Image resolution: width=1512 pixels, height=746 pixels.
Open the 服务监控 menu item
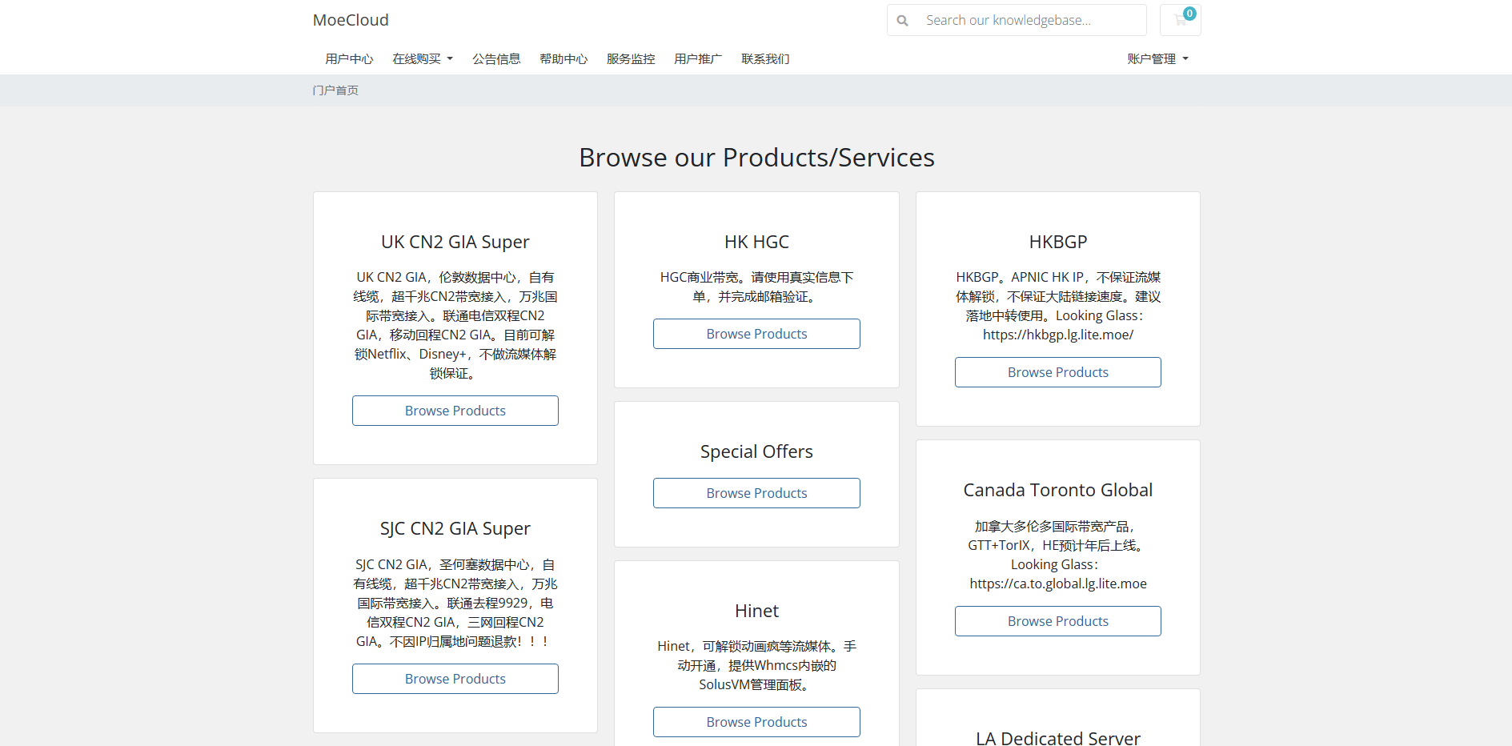[x=631, y=58]
